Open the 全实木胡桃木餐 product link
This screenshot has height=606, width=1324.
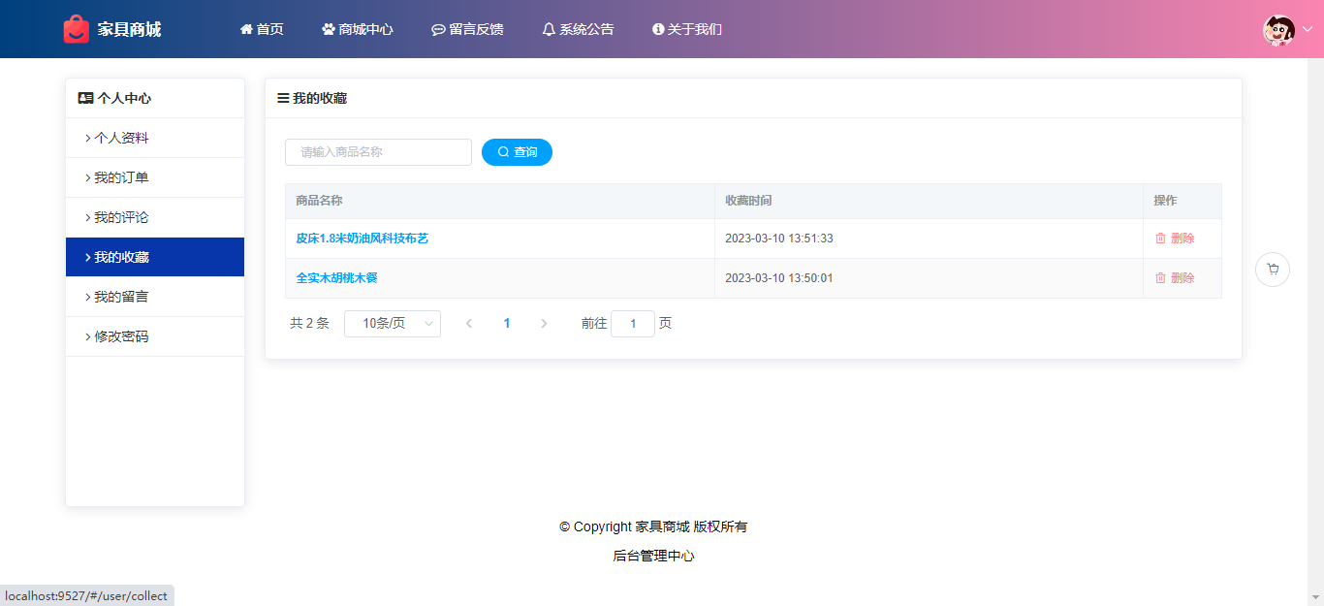337,278
